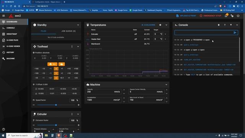Screen dimensions: 245x138
Task: Open console filter icon
Action: [231, 25]
